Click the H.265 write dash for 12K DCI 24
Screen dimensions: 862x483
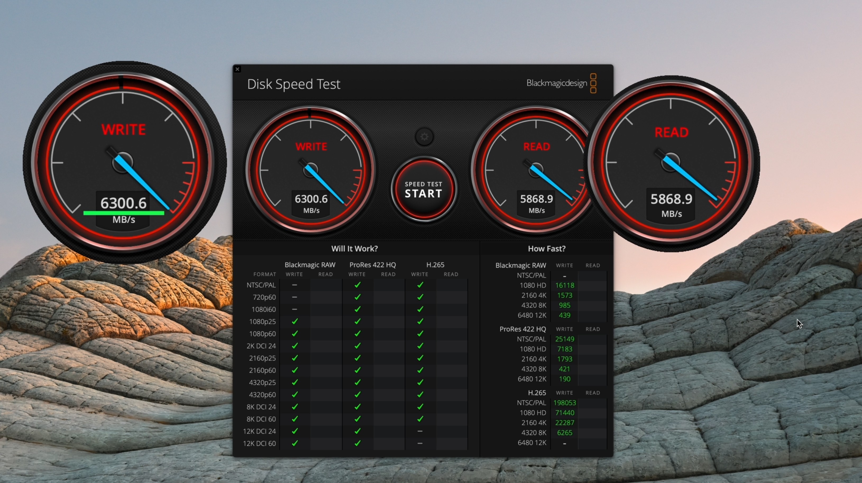click(x=420, y=431)
